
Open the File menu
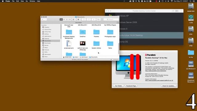[13, 1]
